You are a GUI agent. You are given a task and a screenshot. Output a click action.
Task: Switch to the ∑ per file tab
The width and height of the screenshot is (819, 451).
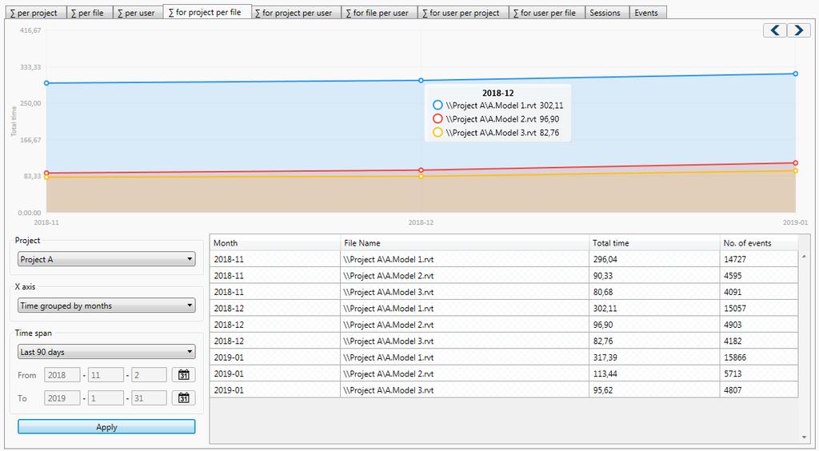90,13
